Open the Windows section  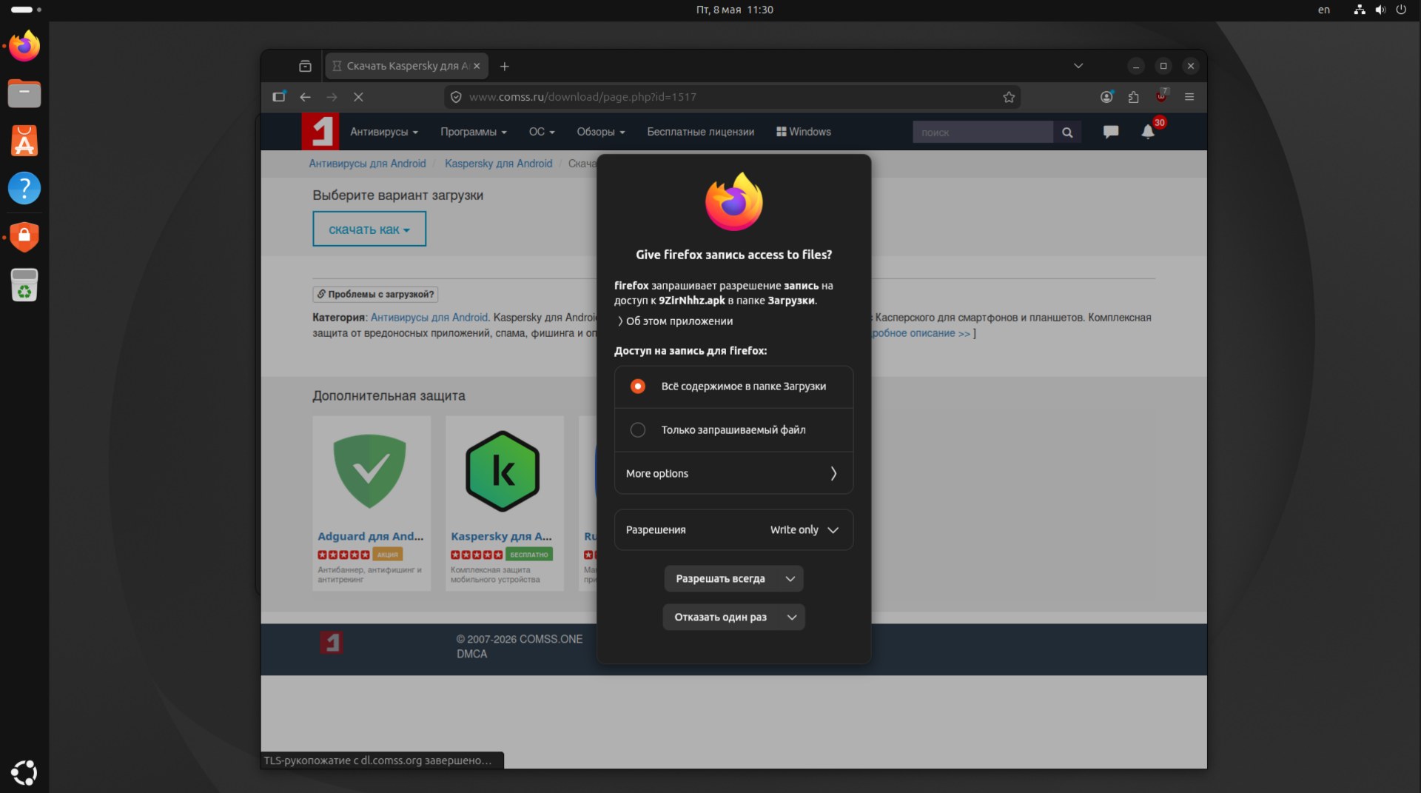coord(804,132)
